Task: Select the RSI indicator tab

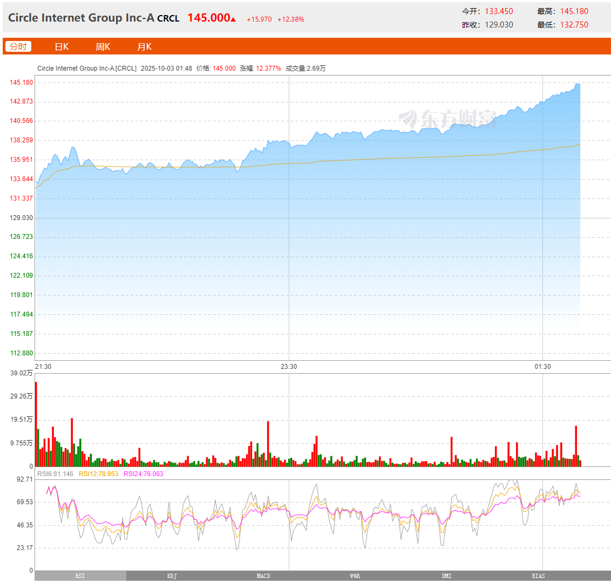Action: coord(80,576)
